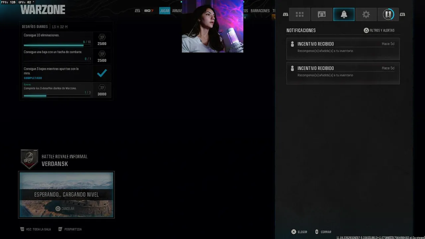Click the Completado label

pos(33,78)
